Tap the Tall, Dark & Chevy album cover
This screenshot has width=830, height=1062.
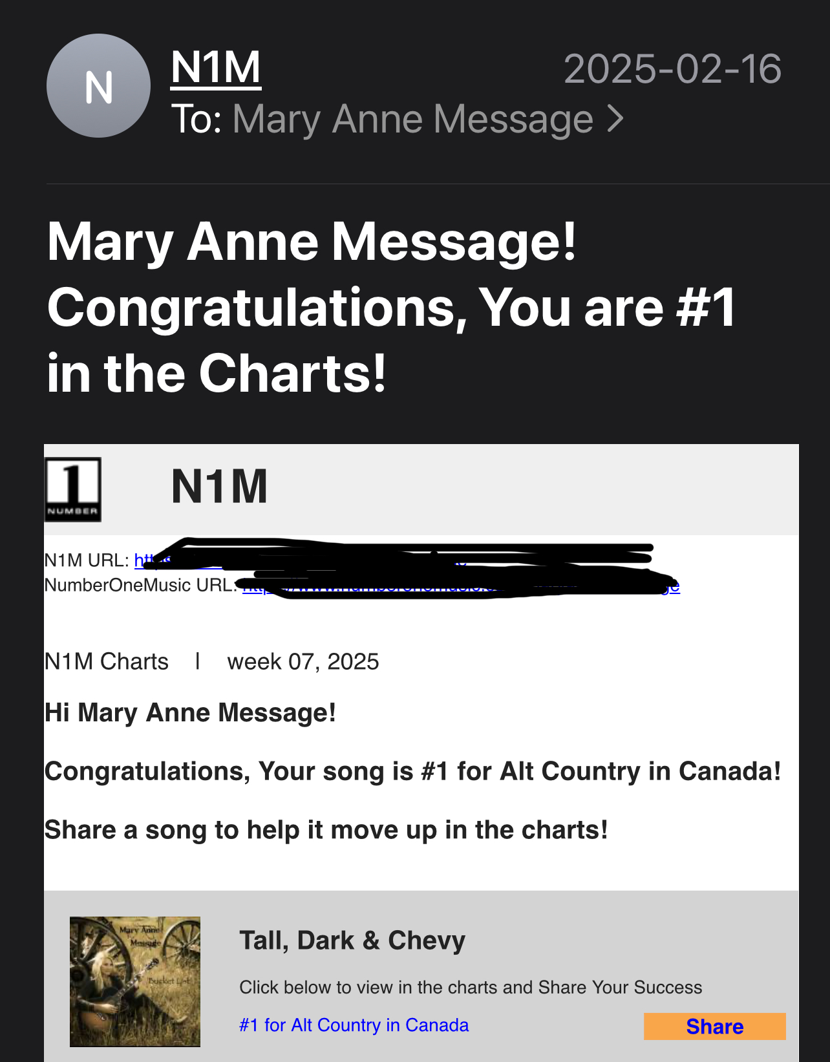tap(135, 982)
